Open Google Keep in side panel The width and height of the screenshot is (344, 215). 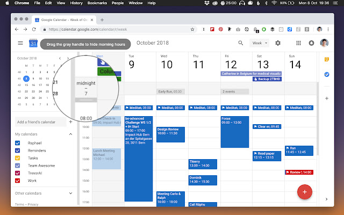(x=326, y=58)
